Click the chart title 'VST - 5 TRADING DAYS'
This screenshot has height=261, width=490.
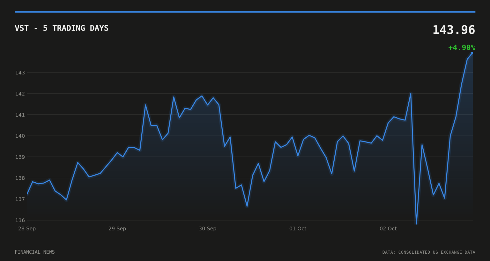coord(62,28)
